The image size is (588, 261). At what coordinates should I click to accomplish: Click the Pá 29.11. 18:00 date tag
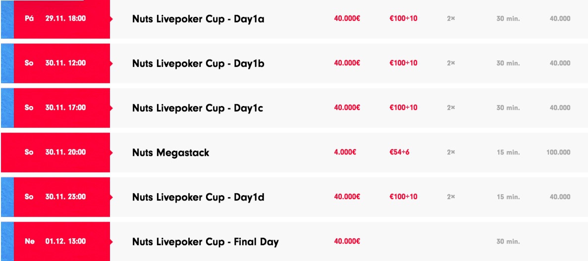pyautogui.click(x=62, y=19)
